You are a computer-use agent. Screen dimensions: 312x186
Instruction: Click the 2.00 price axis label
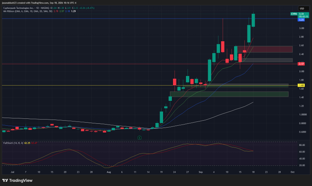(x=301, y=71)
